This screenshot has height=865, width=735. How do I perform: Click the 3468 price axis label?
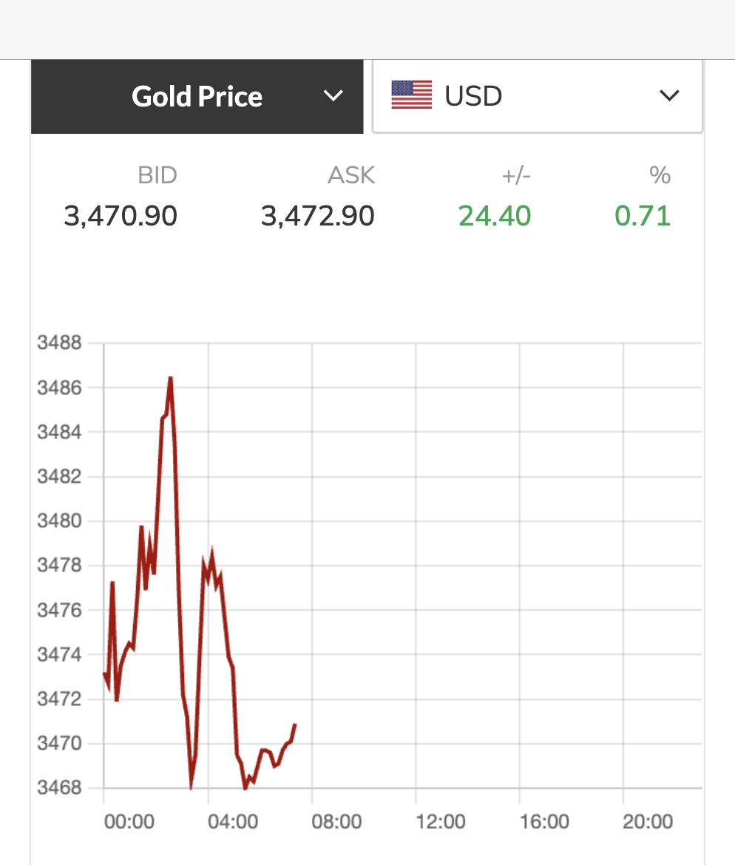pyautogui.click(x=59, y=787)
